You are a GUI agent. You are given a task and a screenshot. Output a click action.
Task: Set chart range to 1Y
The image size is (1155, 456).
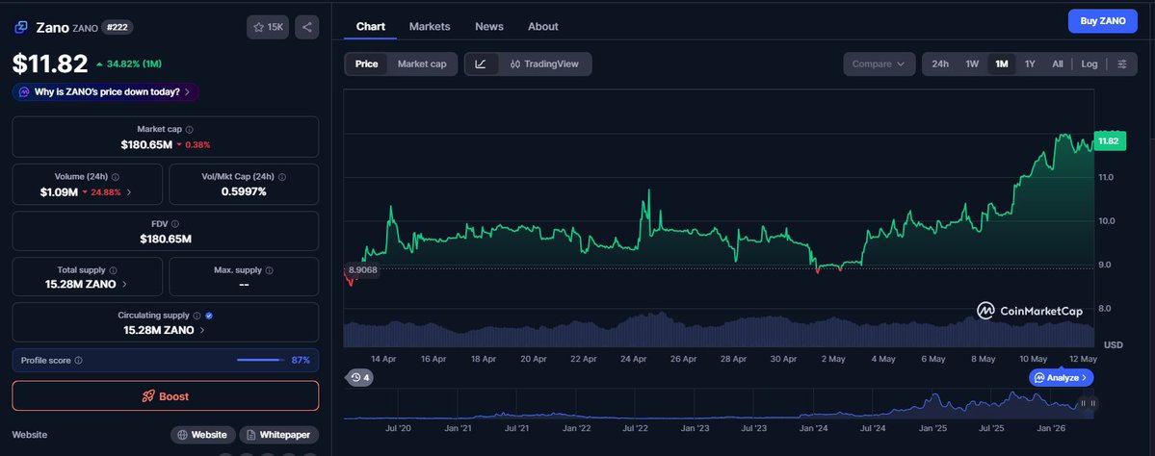point(1030,64)
